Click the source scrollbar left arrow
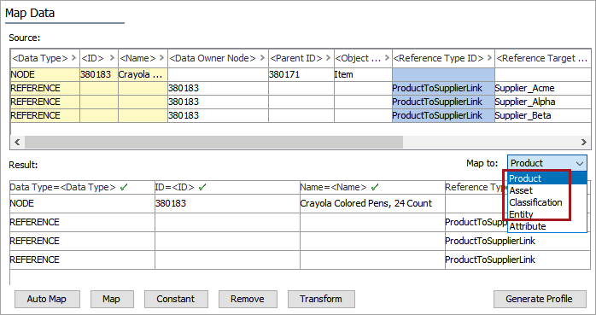 click(x=17, y=142)
